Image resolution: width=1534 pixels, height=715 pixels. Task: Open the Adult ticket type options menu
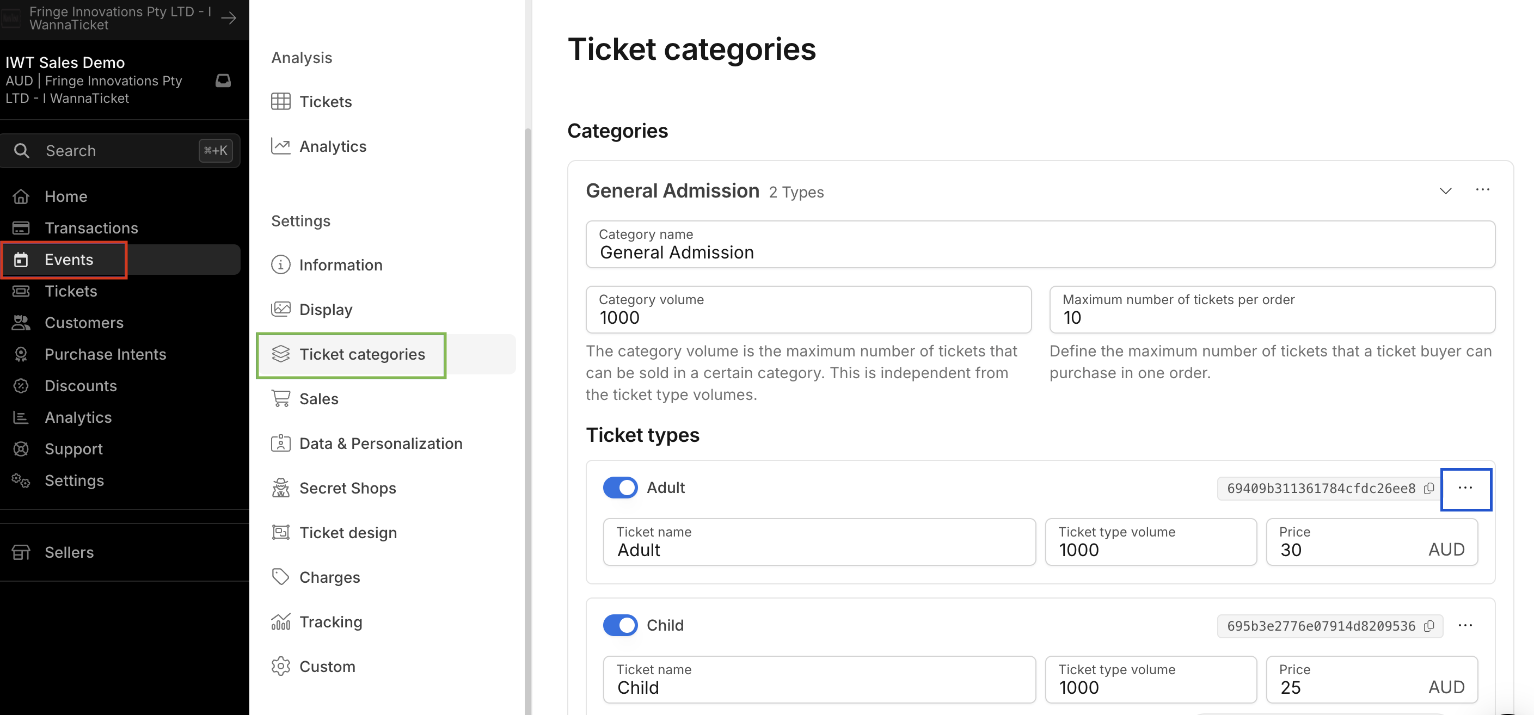[x=1465, y=488]
